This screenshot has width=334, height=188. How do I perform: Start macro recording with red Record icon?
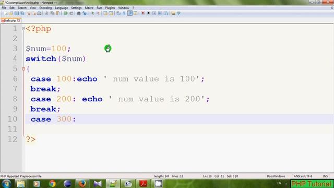(142, 13)
